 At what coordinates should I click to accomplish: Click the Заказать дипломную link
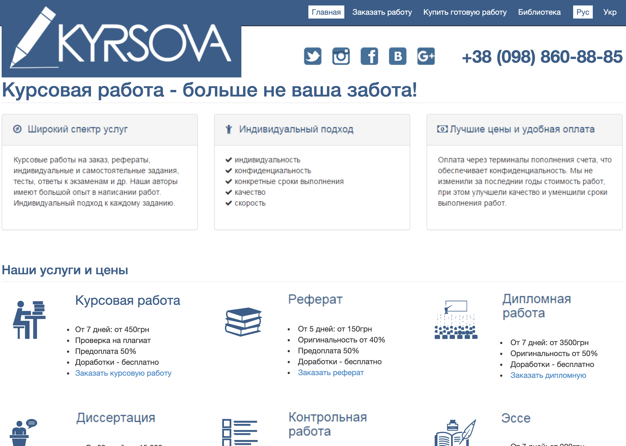(x=548, y=375)
